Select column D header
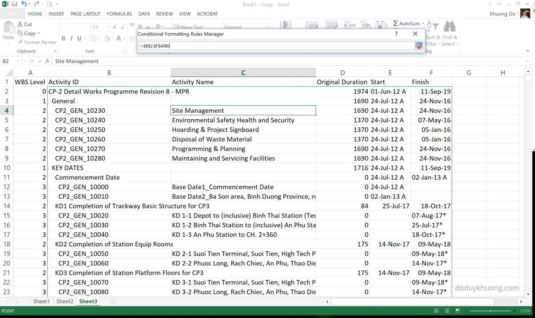Screen dimensions: 535x318 point(342,73)
